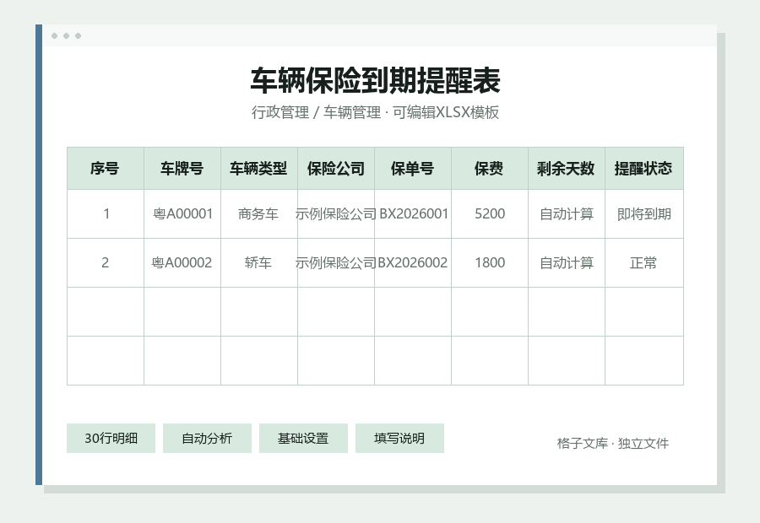Click the 保单号 column header
The height and width of the screenshot is (523, 760).
click(x=412, y=169)
